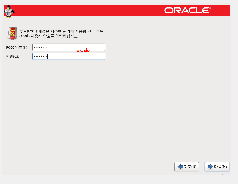Click the 확인(C): label
Screen dimensions: 238x184
[x=12, y=56]
